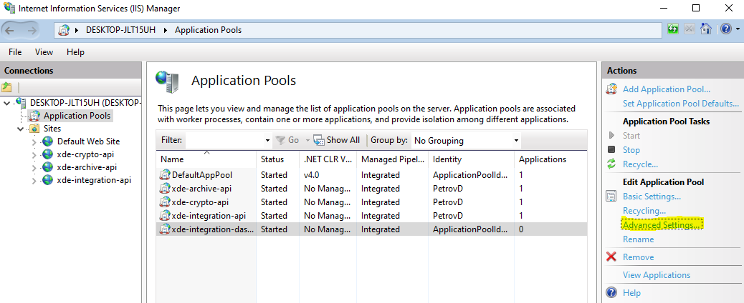Click the server node icon in tree
The width and height of the screenshot is (744, 303).
(21, 102)
